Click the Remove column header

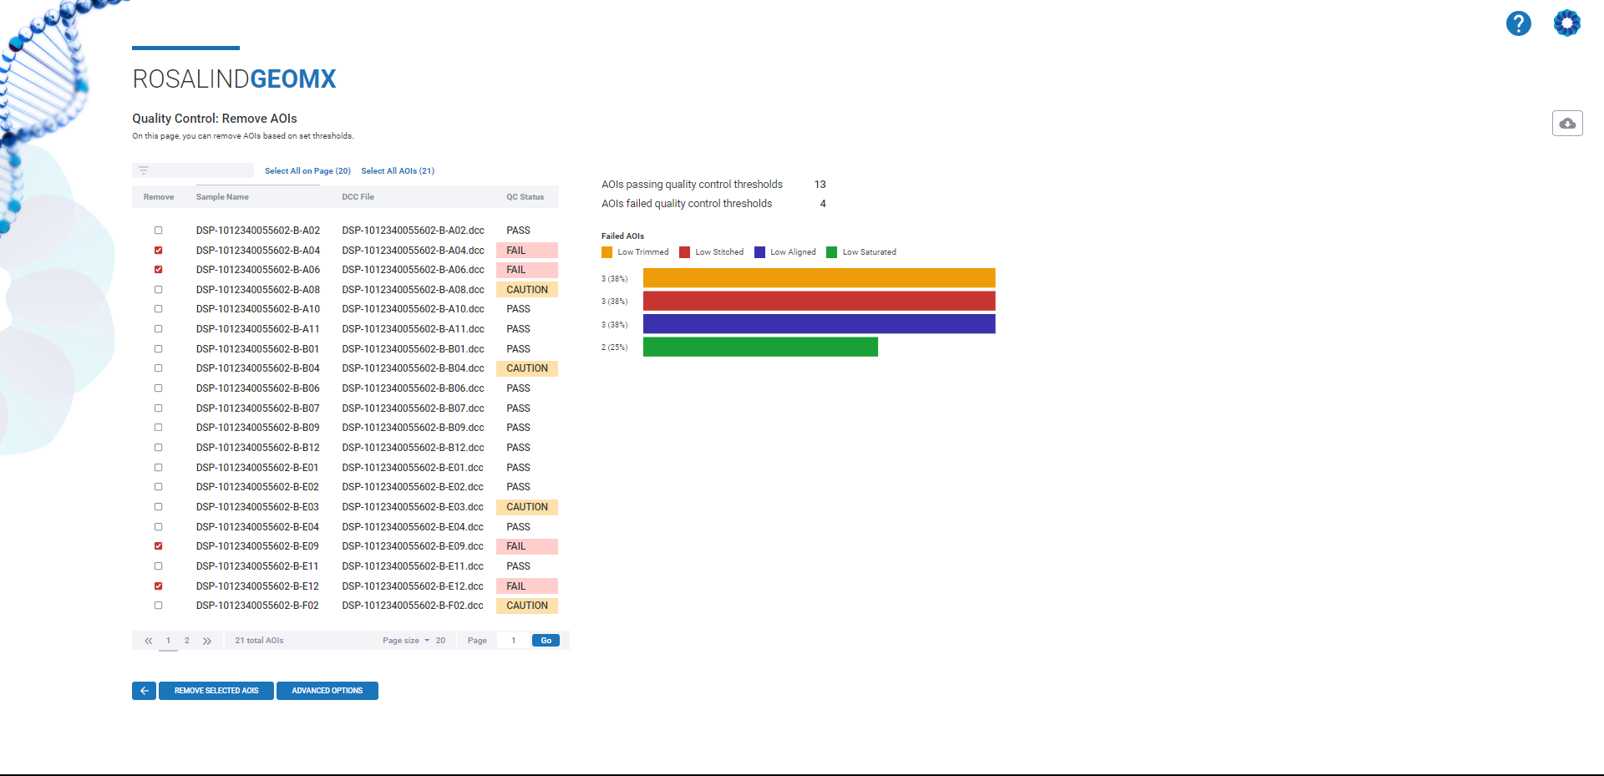point(159,197)
